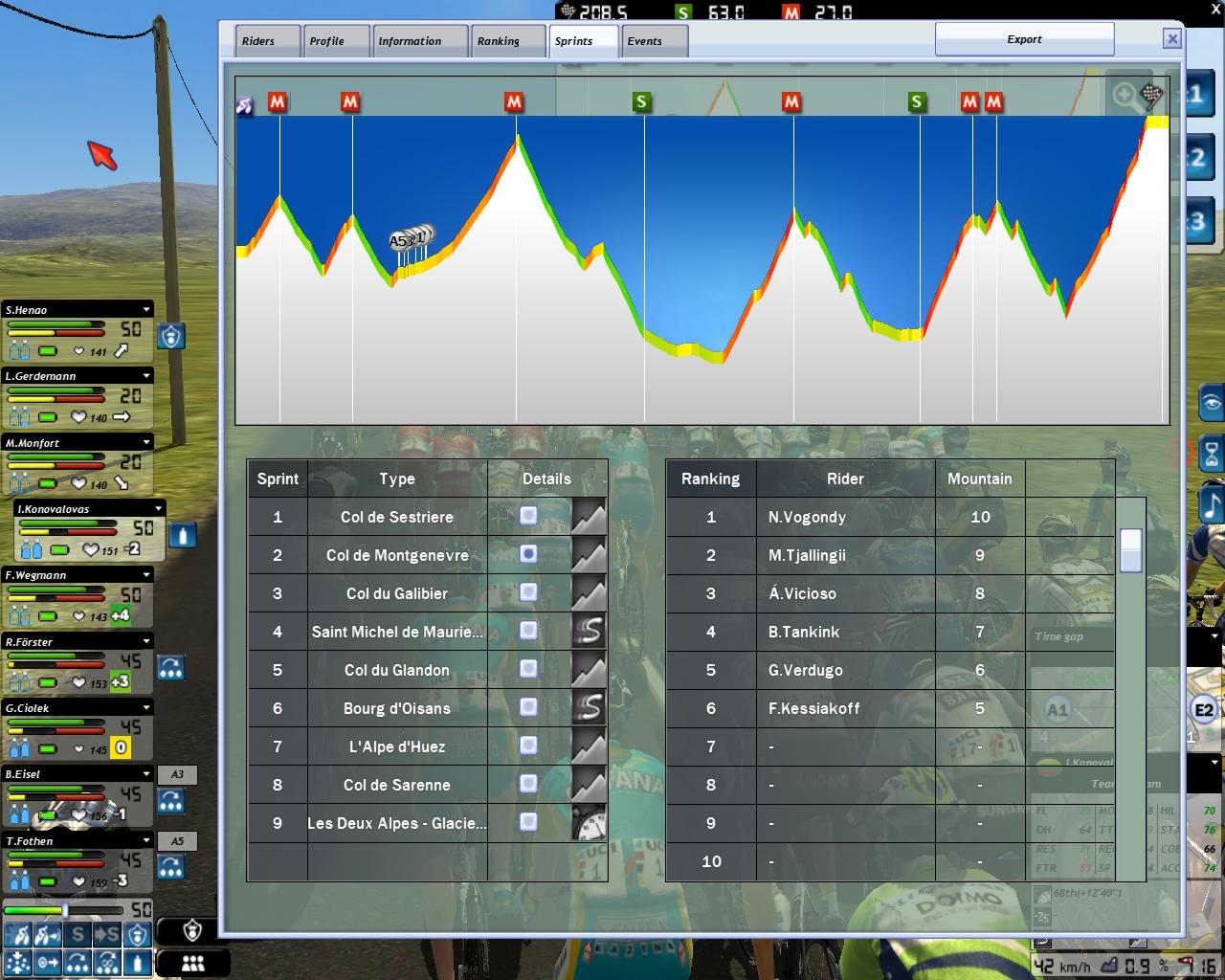This screenshot has height=980, width=1225.
Task: Select the Col du Galibier radio button
Action: click(x=528, y=592)
